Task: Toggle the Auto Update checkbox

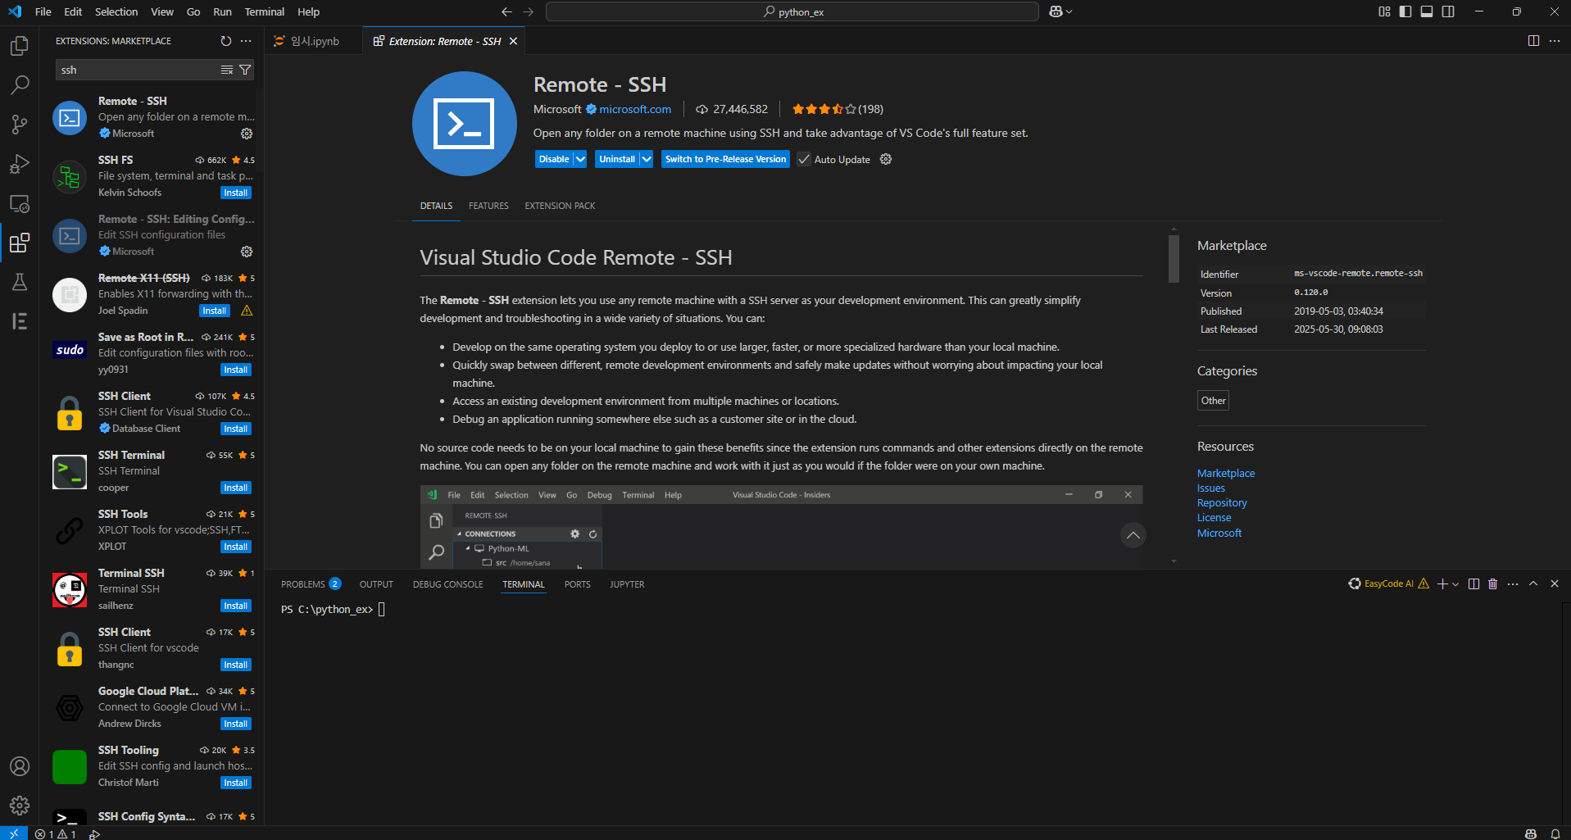Action: click(804, 159)
